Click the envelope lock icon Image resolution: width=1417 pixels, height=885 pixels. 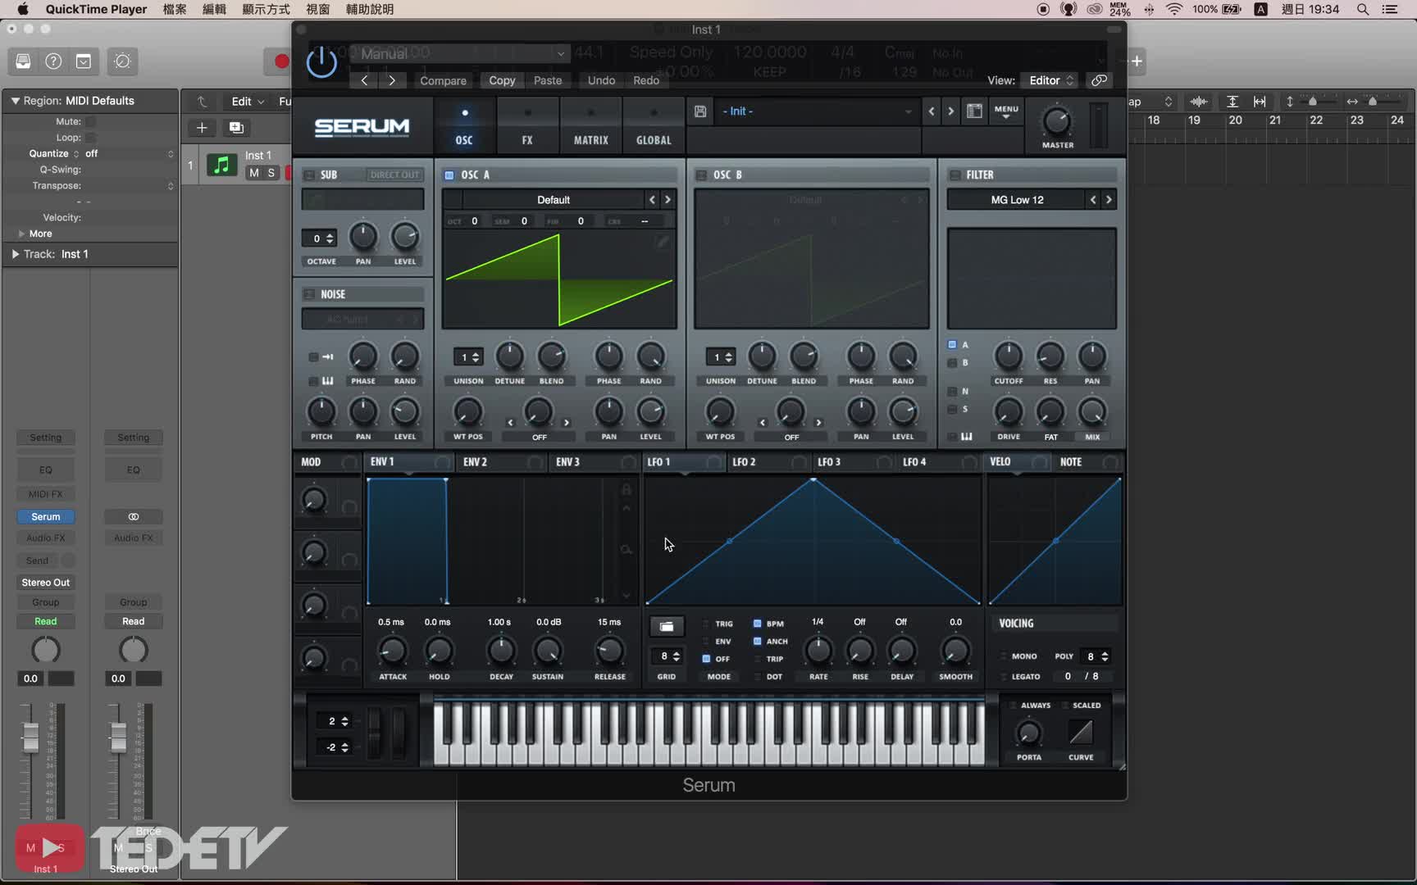(x=626, y=490)
